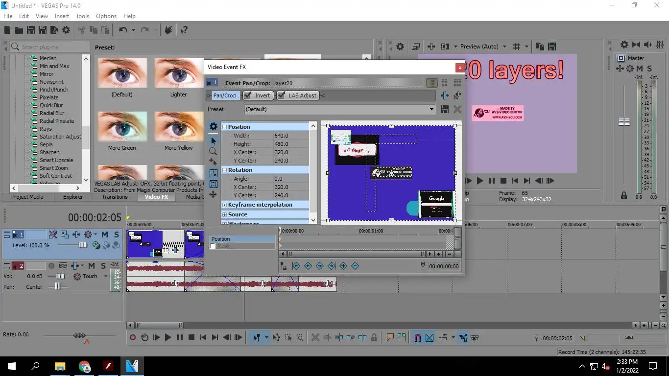Expand the Keyframe interpolation group
Image resolution: width=669 pixels, height=376 pixels.
pos(225,205)
